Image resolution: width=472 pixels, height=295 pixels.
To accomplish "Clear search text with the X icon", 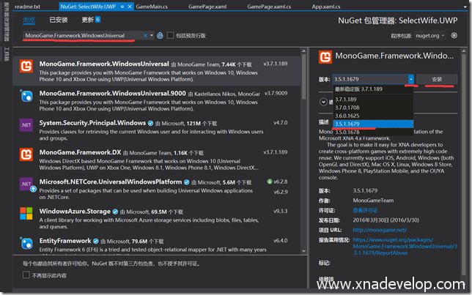I will [x=147, y=35].
